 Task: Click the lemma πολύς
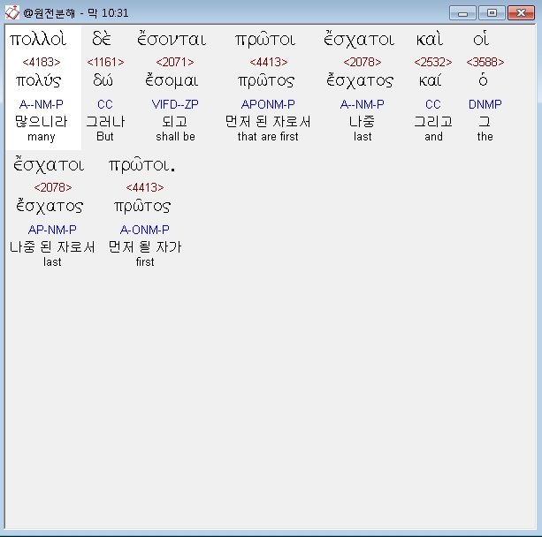pos(38,81)
